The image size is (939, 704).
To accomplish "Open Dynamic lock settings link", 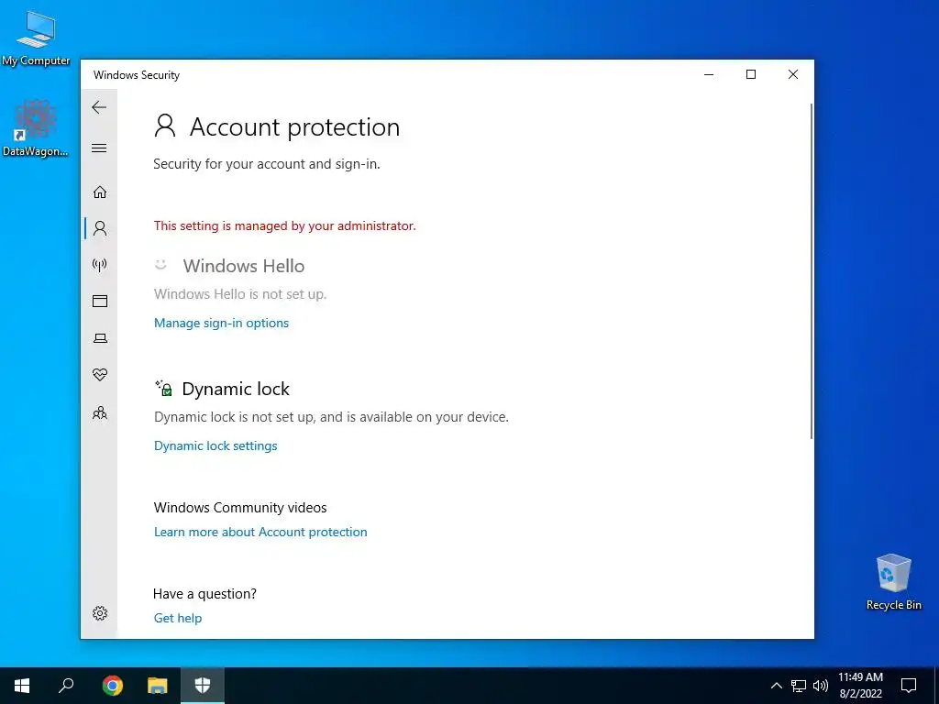I will point(215,445).
